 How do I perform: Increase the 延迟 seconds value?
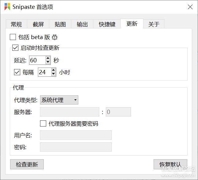tap(48, 58)
